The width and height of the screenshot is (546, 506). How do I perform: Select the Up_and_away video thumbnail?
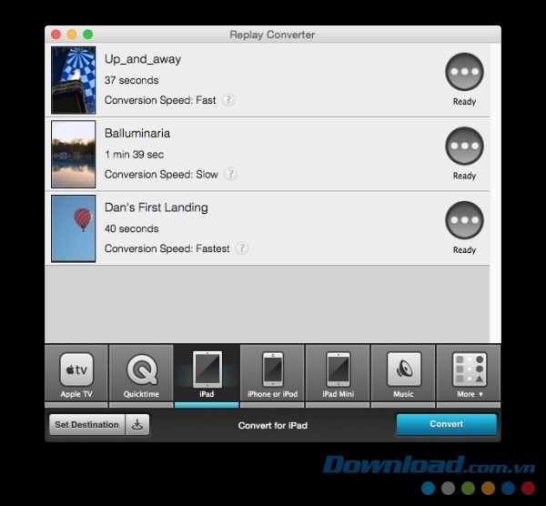tap(74, 80)
